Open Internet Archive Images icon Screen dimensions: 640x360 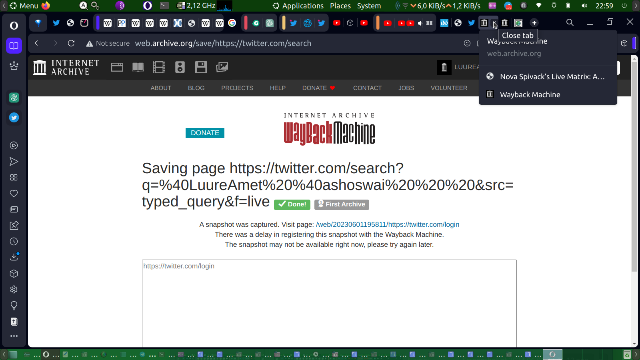pyautogui.click(x=222, y=67)
